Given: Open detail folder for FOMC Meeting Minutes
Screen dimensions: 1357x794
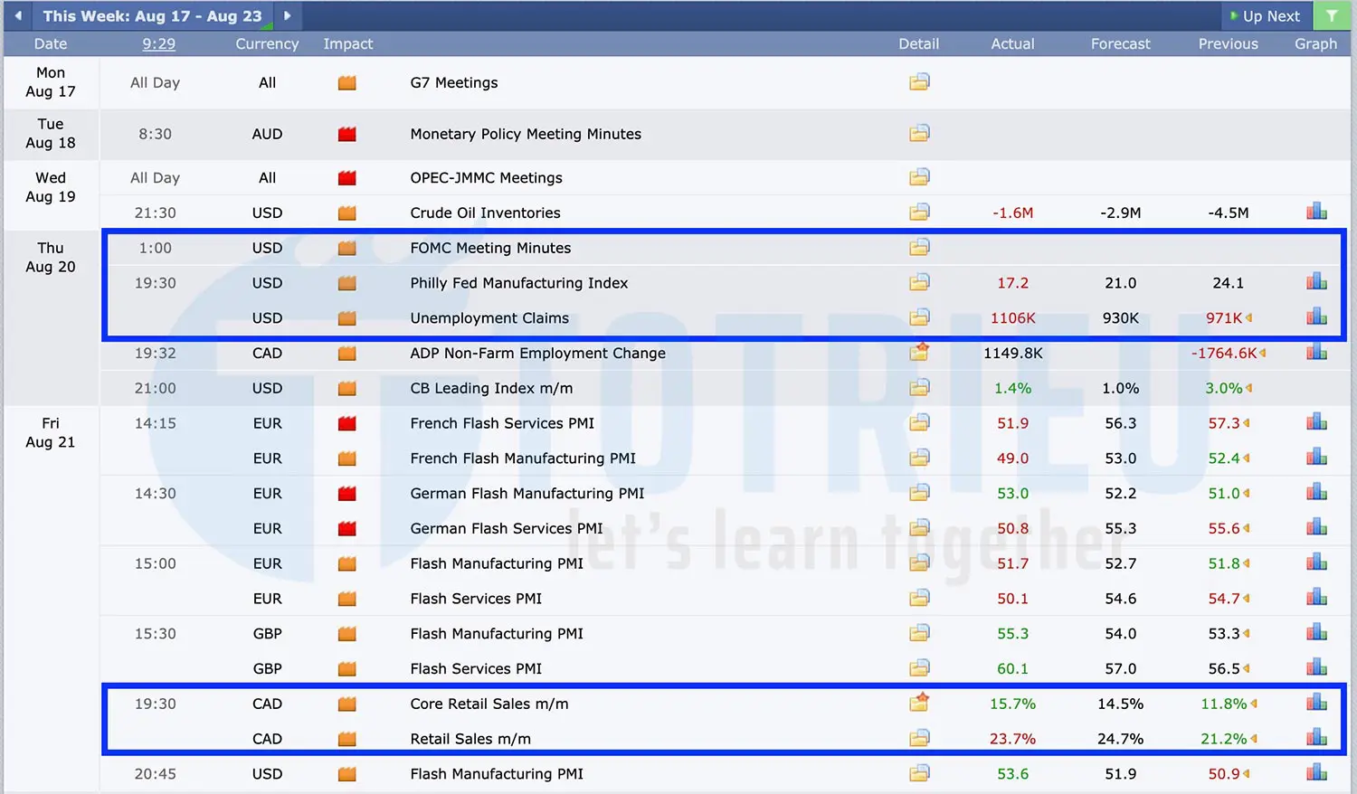Looking at the screenshot, I should click(919, 248).
